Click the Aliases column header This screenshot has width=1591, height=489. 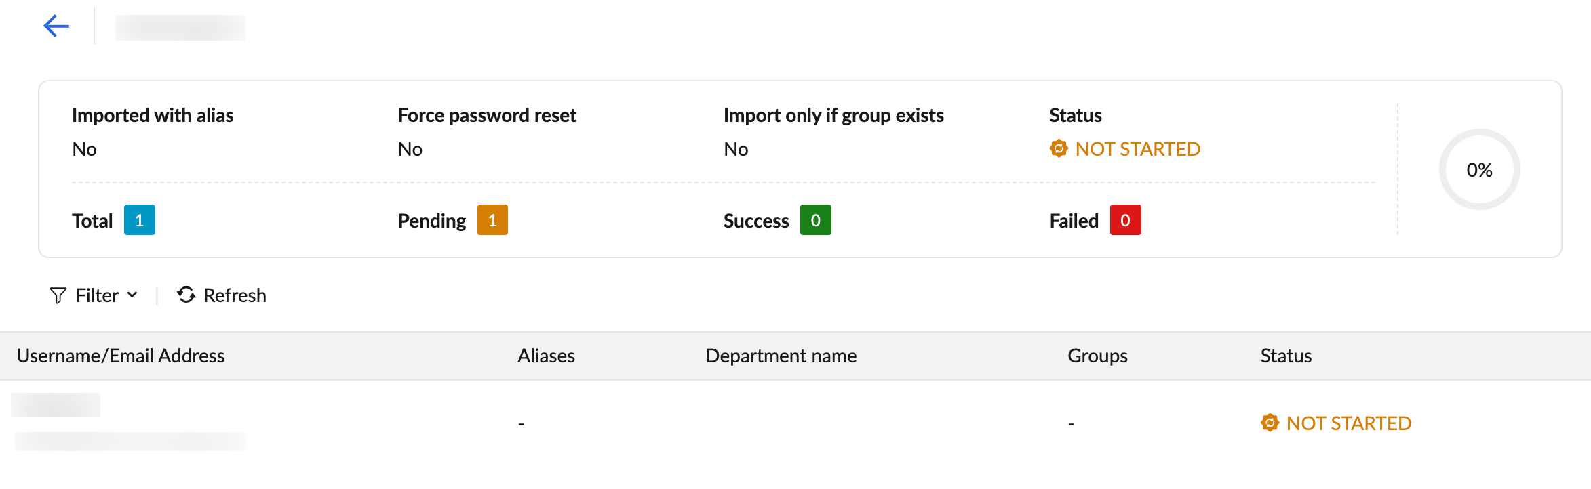point(546,356)
